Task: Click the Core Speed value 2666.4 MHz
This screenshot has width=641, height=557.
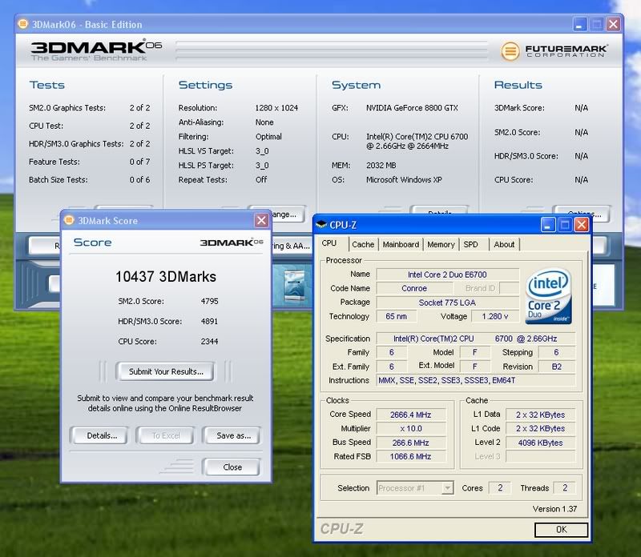Action: [x=411, y=415]
